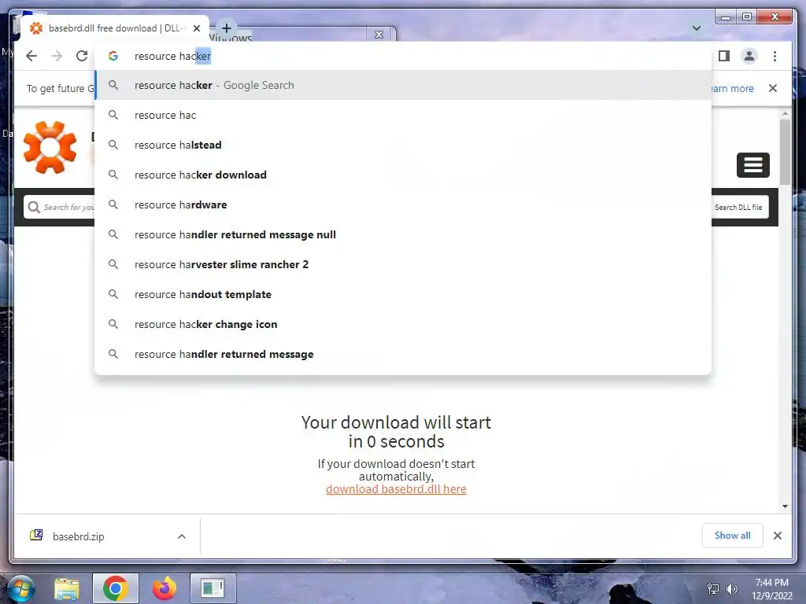Close the background window tab behind Chrome
The image size is (806, 604).
379,35
